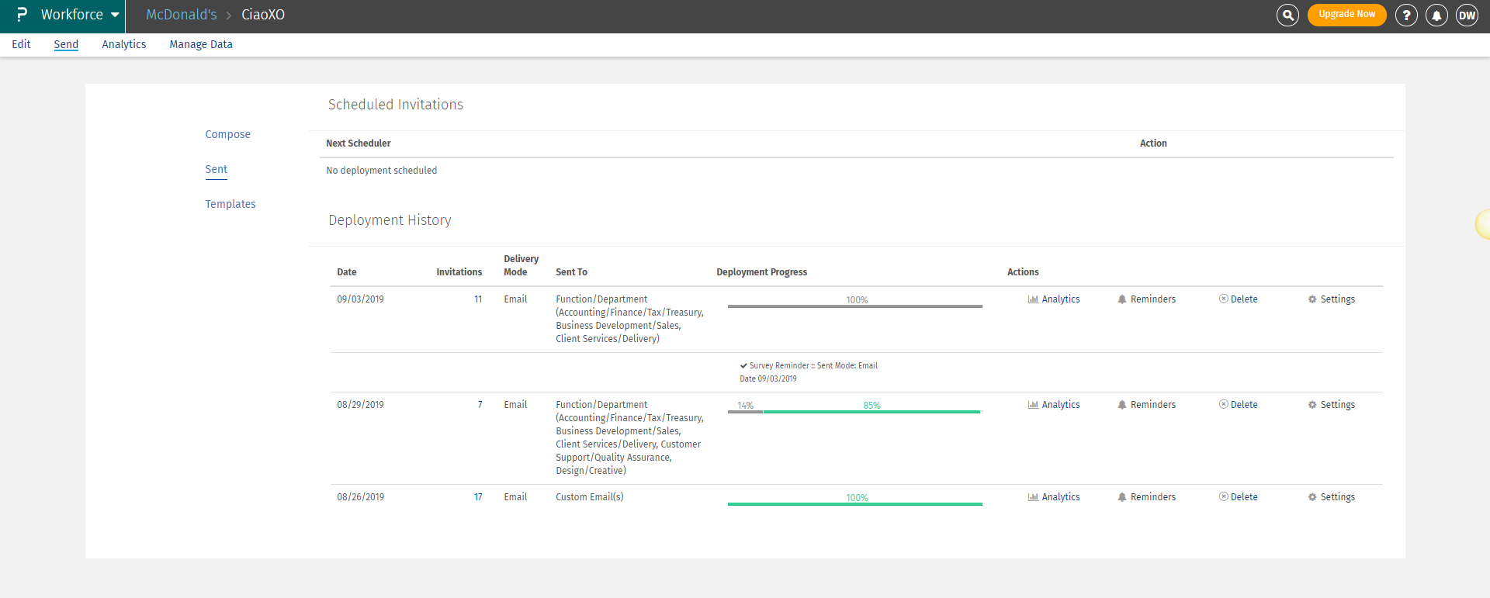Viewport: 1490px width, 598px height.
Task: Click the 17 invitations count link
Action: (x=478, y=497)
